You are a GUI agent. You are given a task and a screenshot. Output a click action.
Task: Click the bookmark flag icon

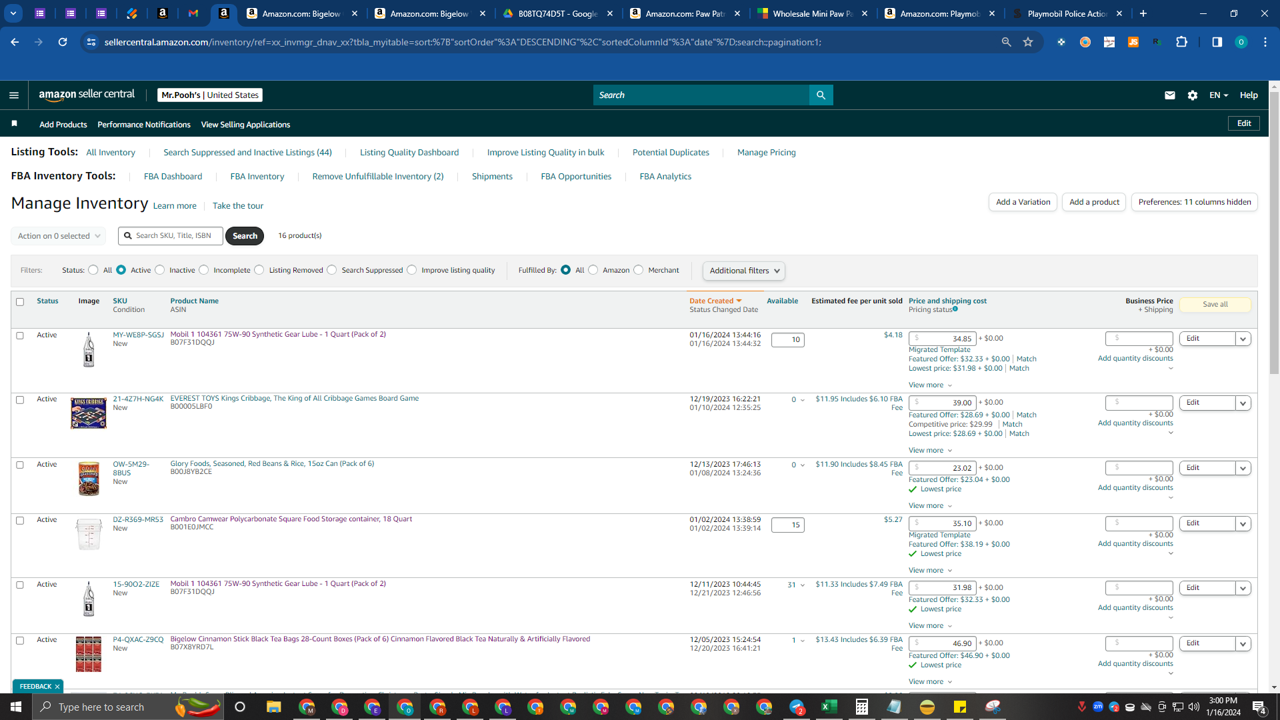[x=14, y=123]
